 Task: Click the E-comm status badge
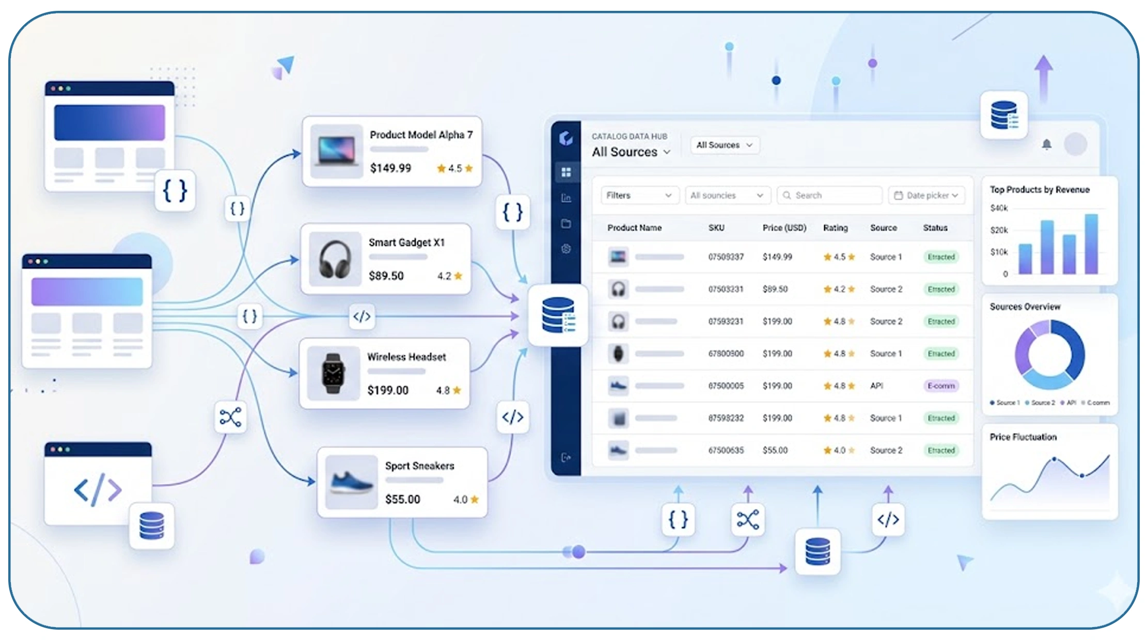pos(941,386)
